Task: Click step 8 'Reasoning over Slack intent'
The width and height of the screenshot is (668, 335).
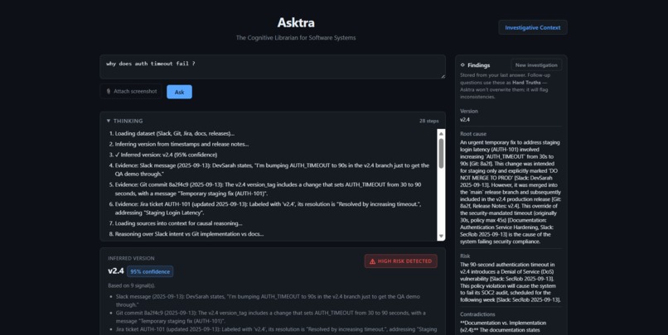Action: (x=186, y=234)
